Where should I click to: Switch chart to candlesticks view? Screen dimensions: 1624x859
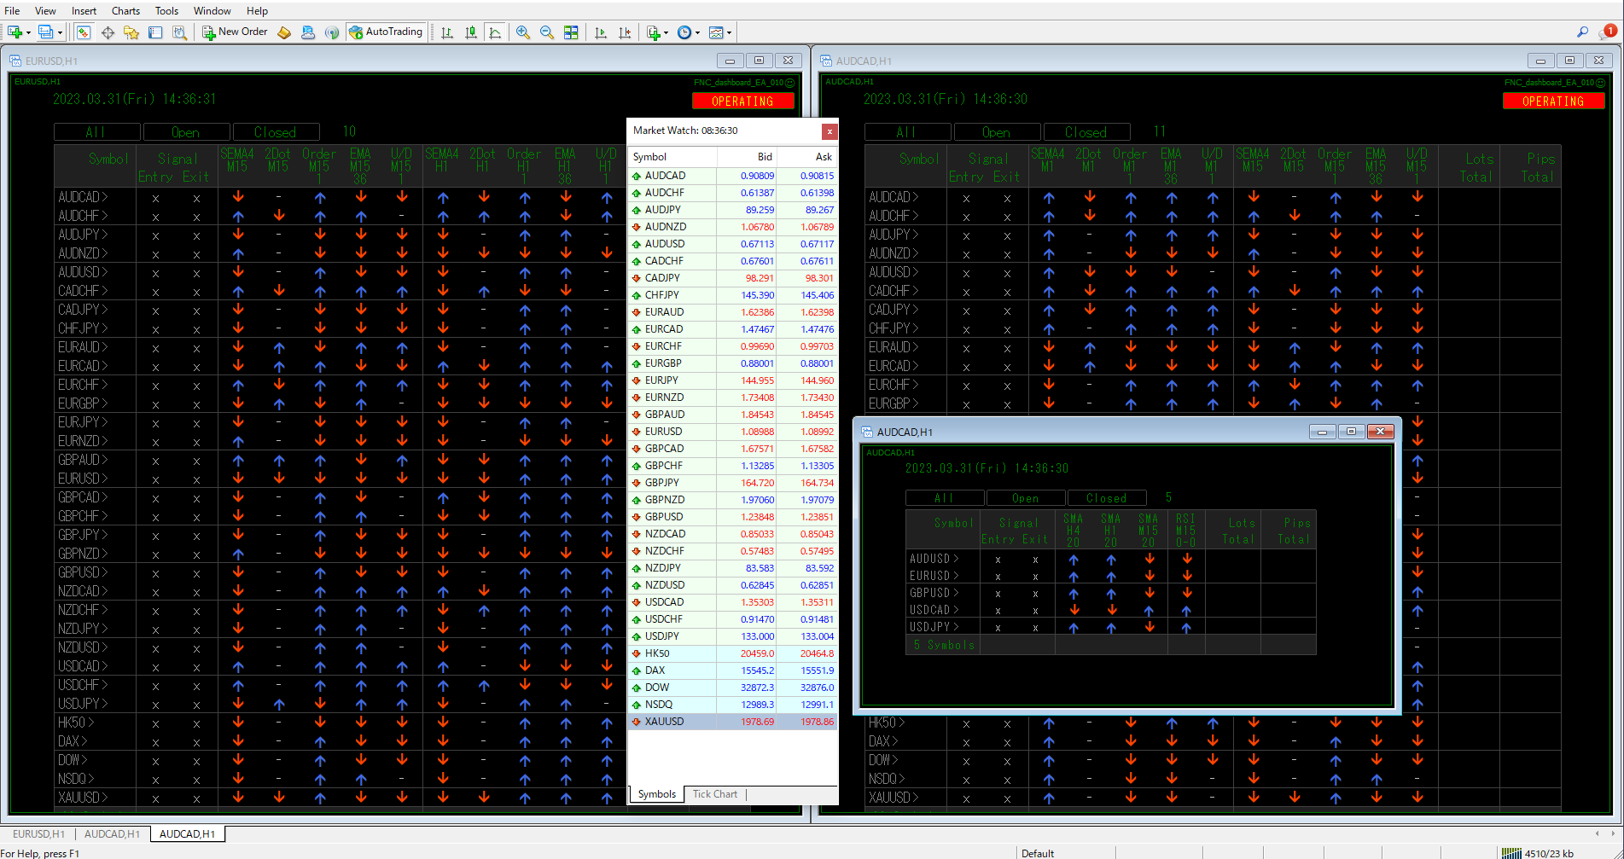[471, 32]
